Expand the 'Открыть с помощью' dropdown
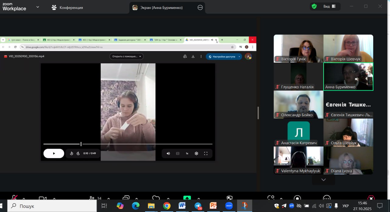 point(126,56)
